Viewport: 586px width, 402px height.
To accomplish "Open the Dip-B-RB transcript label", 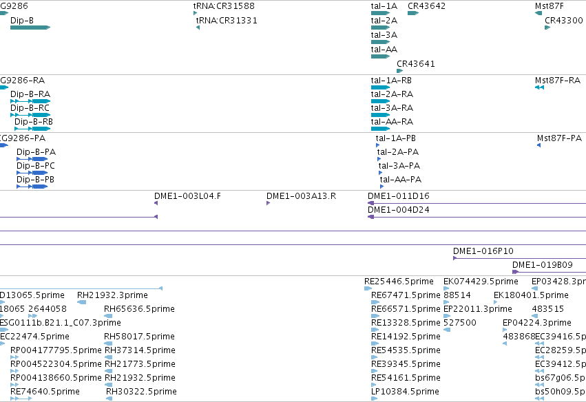I will [x=34, y=122].
